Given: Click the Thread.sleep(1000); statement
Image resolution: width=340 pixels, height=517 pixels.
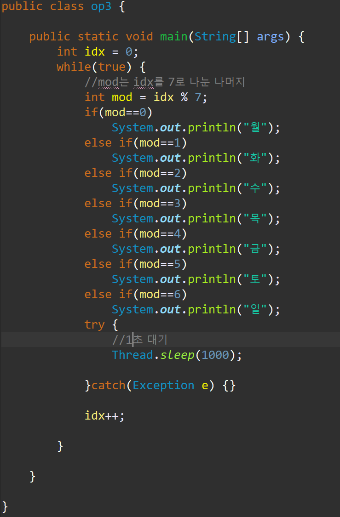Looking at the screenshot, I should (x=177, y=355).
